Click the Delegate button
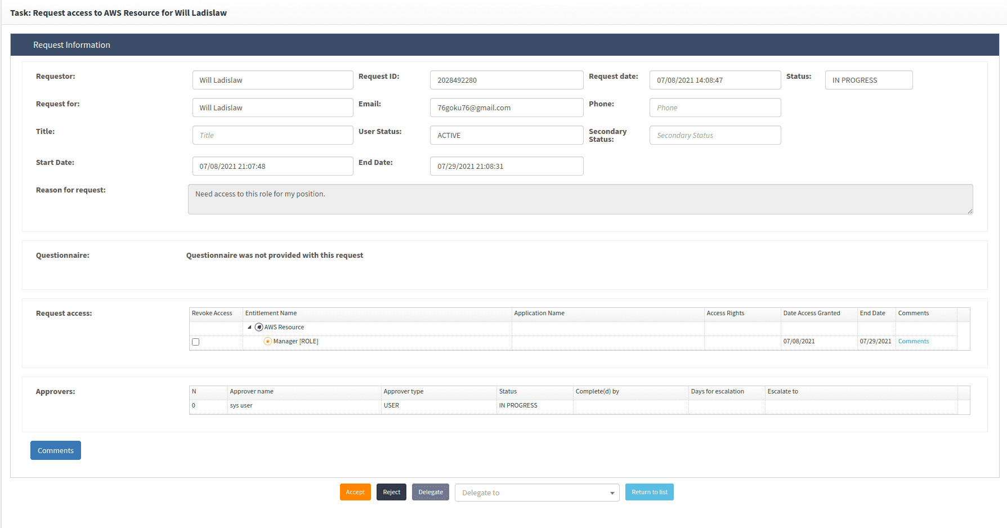 pyautogui.click(x=430, y=492)
